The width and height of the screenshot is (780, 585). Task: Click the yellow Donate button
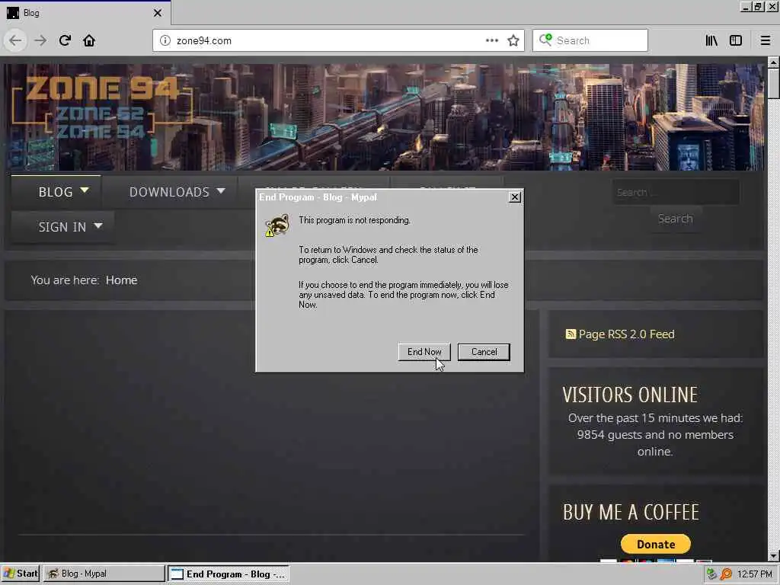(656, 544)
